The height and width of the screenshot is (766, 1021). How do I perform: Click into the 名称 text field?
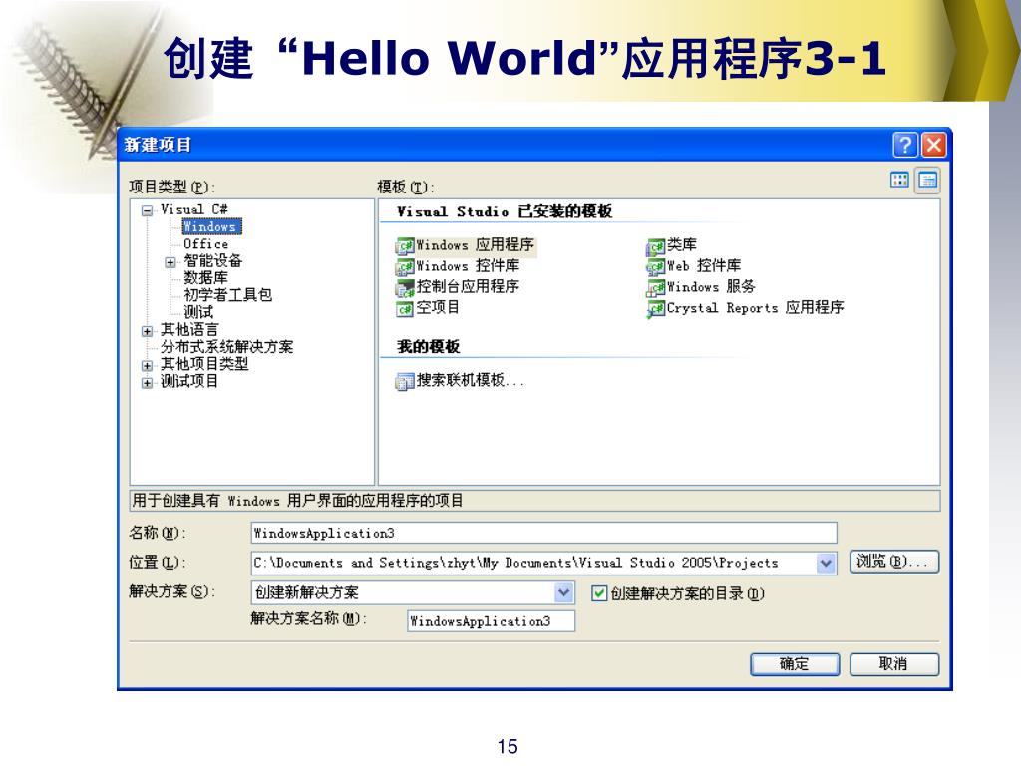pyautogui.click(x=543, y=533)
